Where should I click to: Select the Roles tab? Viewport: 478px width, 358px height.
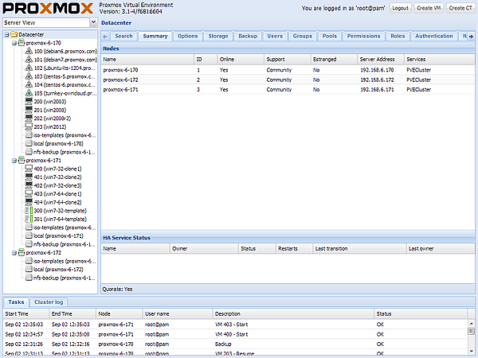pyautogui.click(x=398, y=36)
